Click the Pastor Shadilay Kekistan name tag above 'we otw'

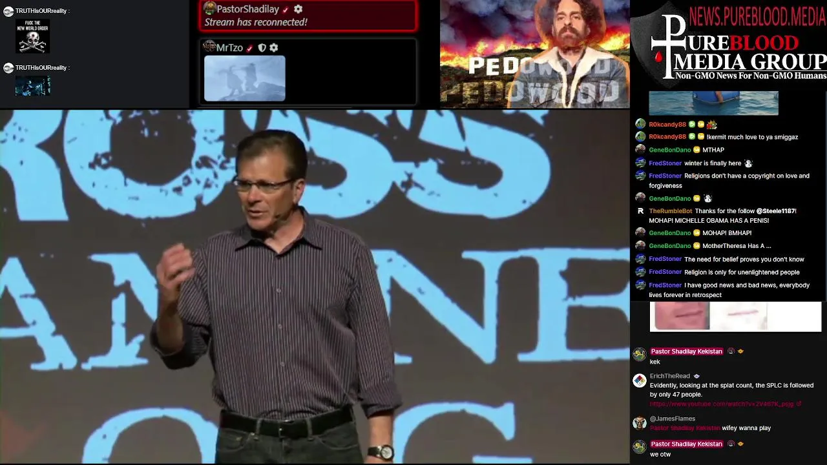(686, 444)
